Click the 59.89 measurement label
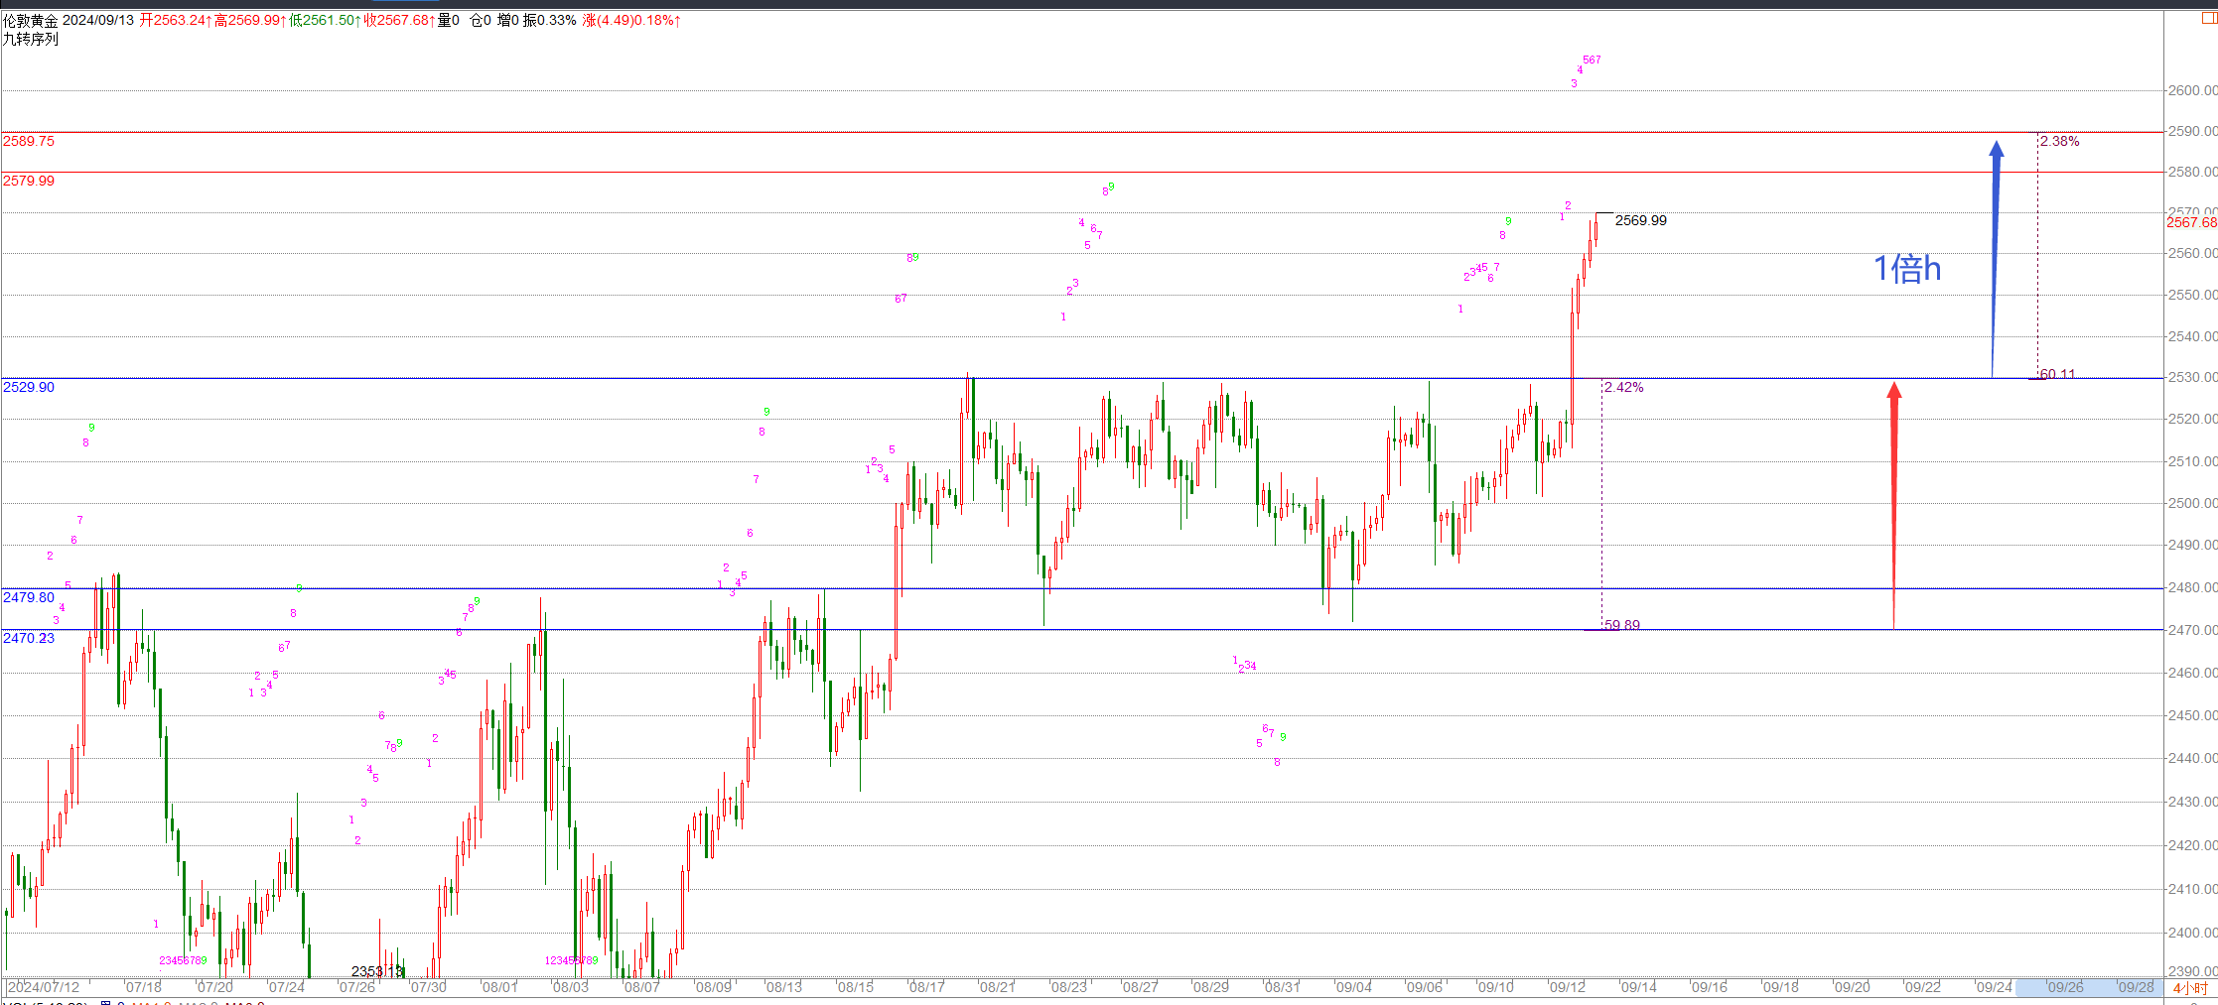 (x=1622, y=625)
